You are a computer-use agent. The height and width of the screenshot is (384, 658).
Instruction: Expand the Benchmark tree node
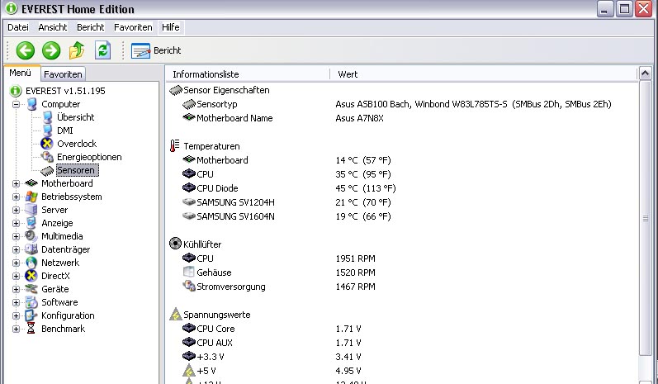coord(16,329)
